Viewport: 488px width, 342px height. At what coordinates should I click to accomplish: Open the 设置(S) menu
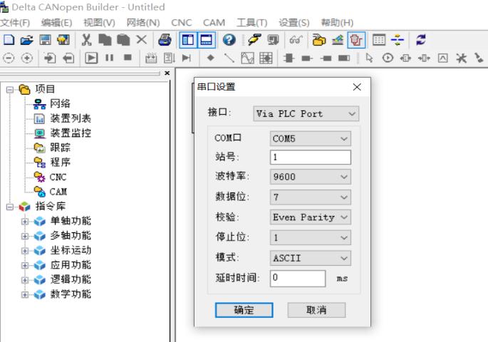(x=294, y=22)
